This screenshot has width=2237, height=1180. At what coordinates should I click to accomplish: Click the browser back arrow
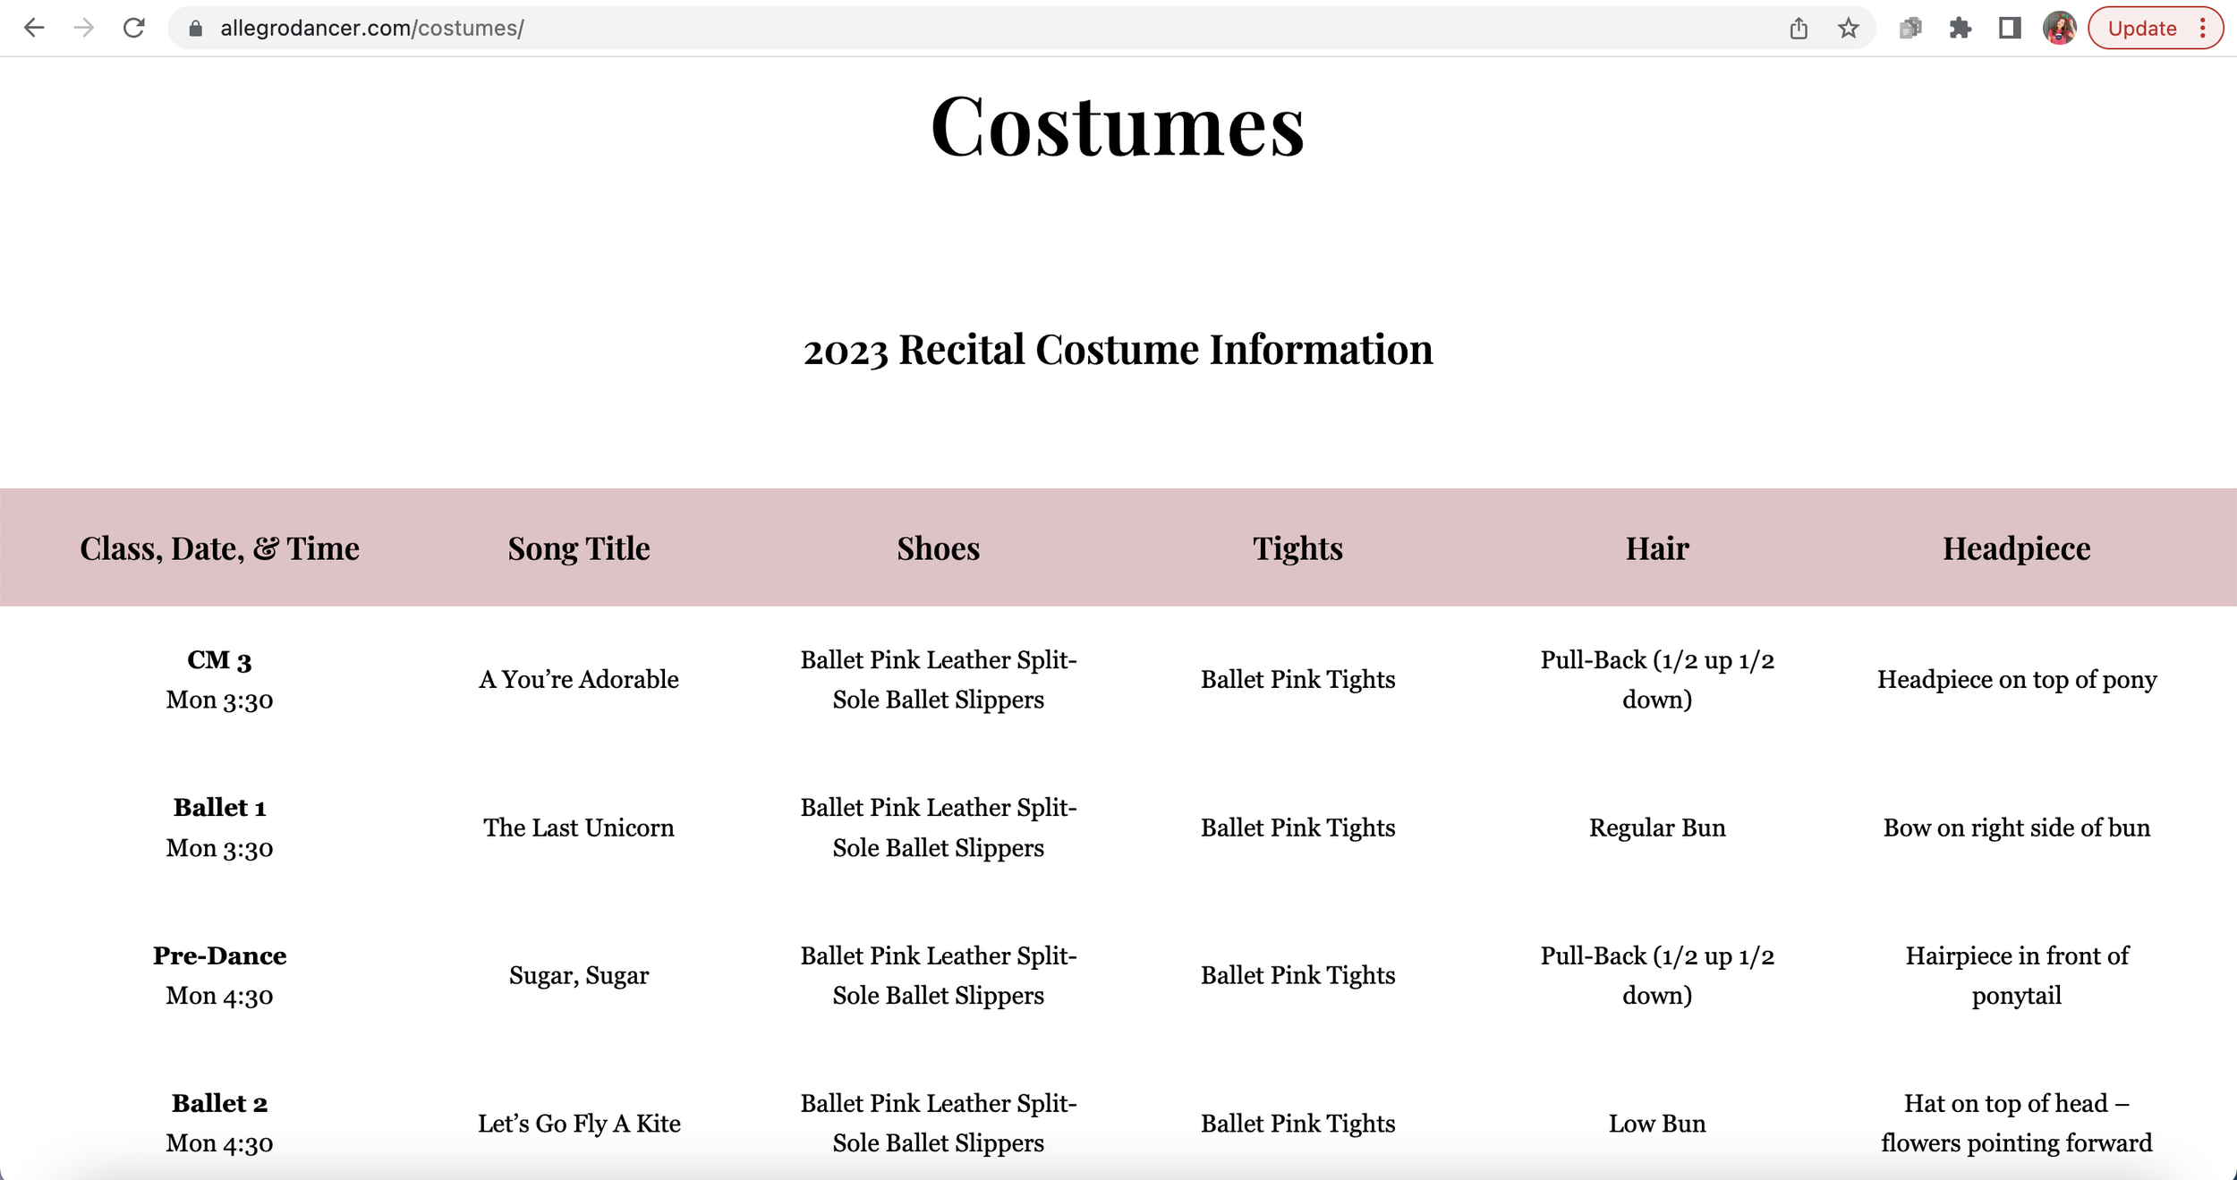[34, 28]
